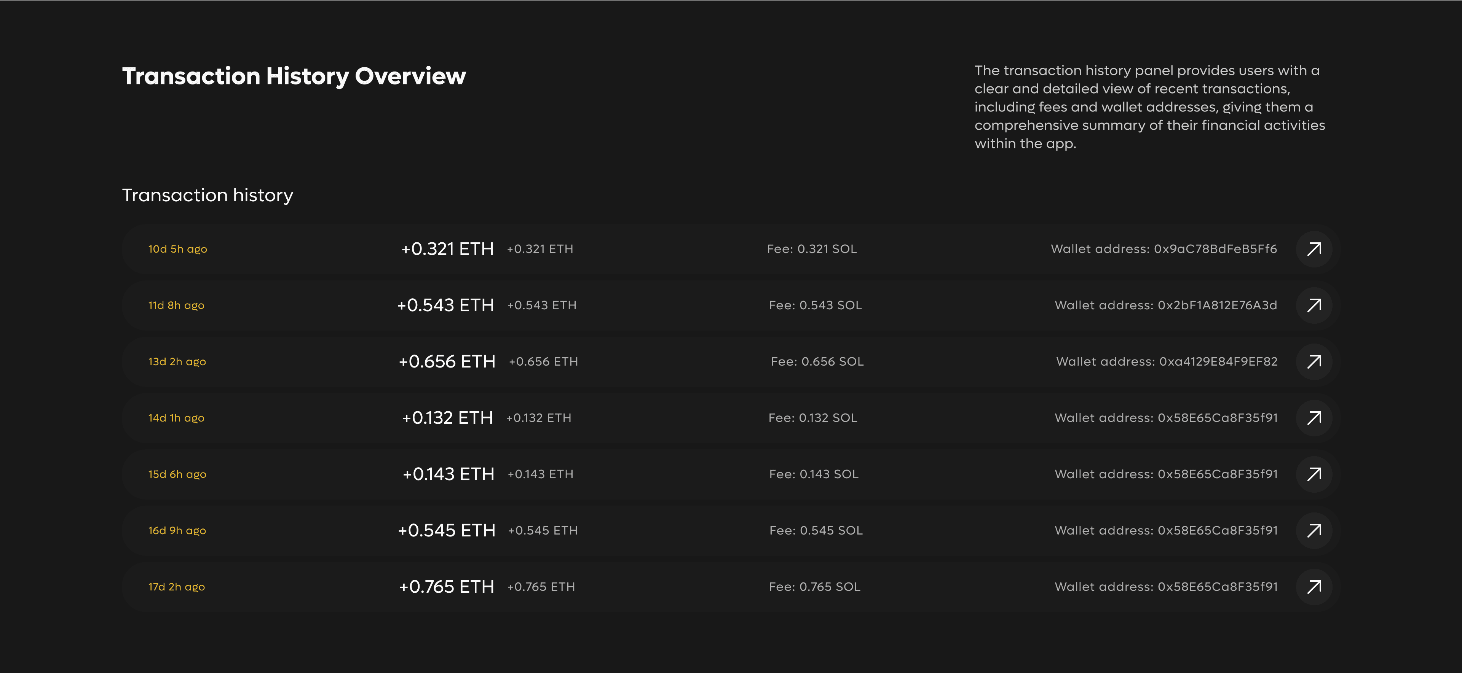Image resolution: width=1462 pixels, height=673 pixels.
Task: Click the 15d 6h ago timestamp
Action: pyautogui.click(x=177, y=474)
